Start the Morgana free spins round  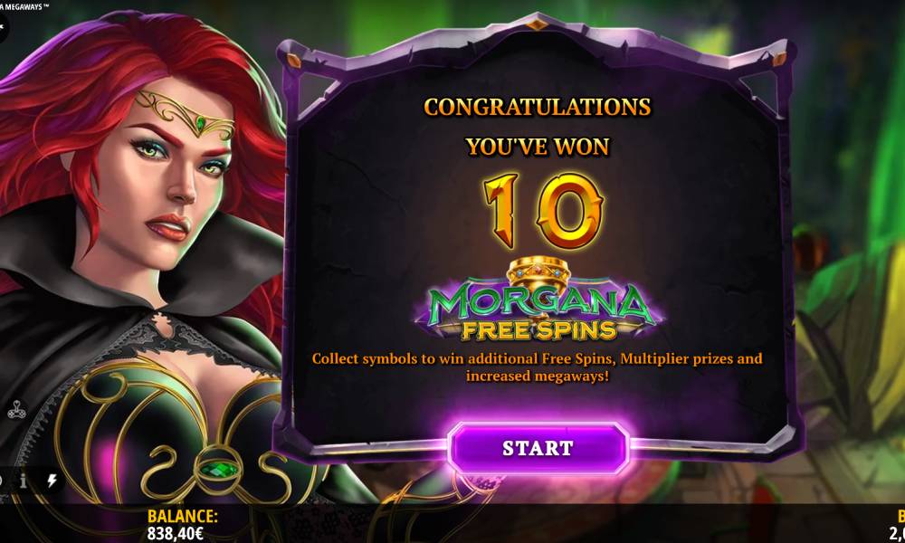point(538,448)
